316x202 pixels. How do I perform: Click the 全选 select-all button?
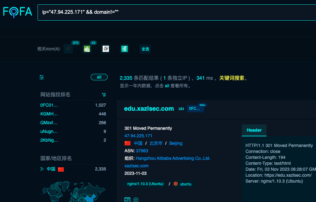145,49
